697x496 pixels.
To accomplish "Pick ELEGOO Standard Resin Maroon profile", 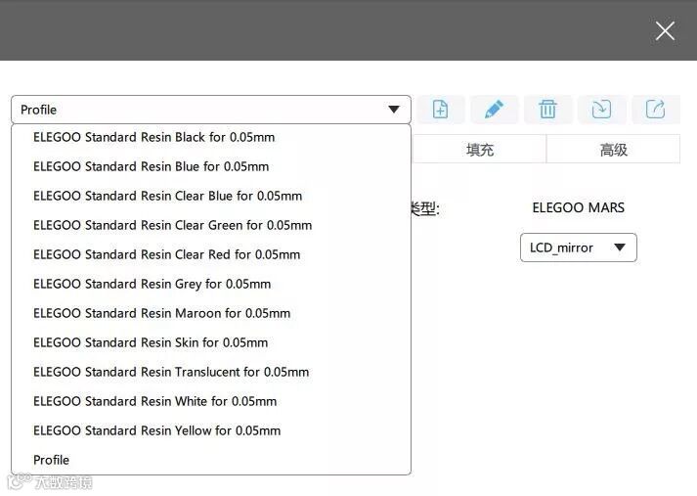I will [x=211, y=313].
